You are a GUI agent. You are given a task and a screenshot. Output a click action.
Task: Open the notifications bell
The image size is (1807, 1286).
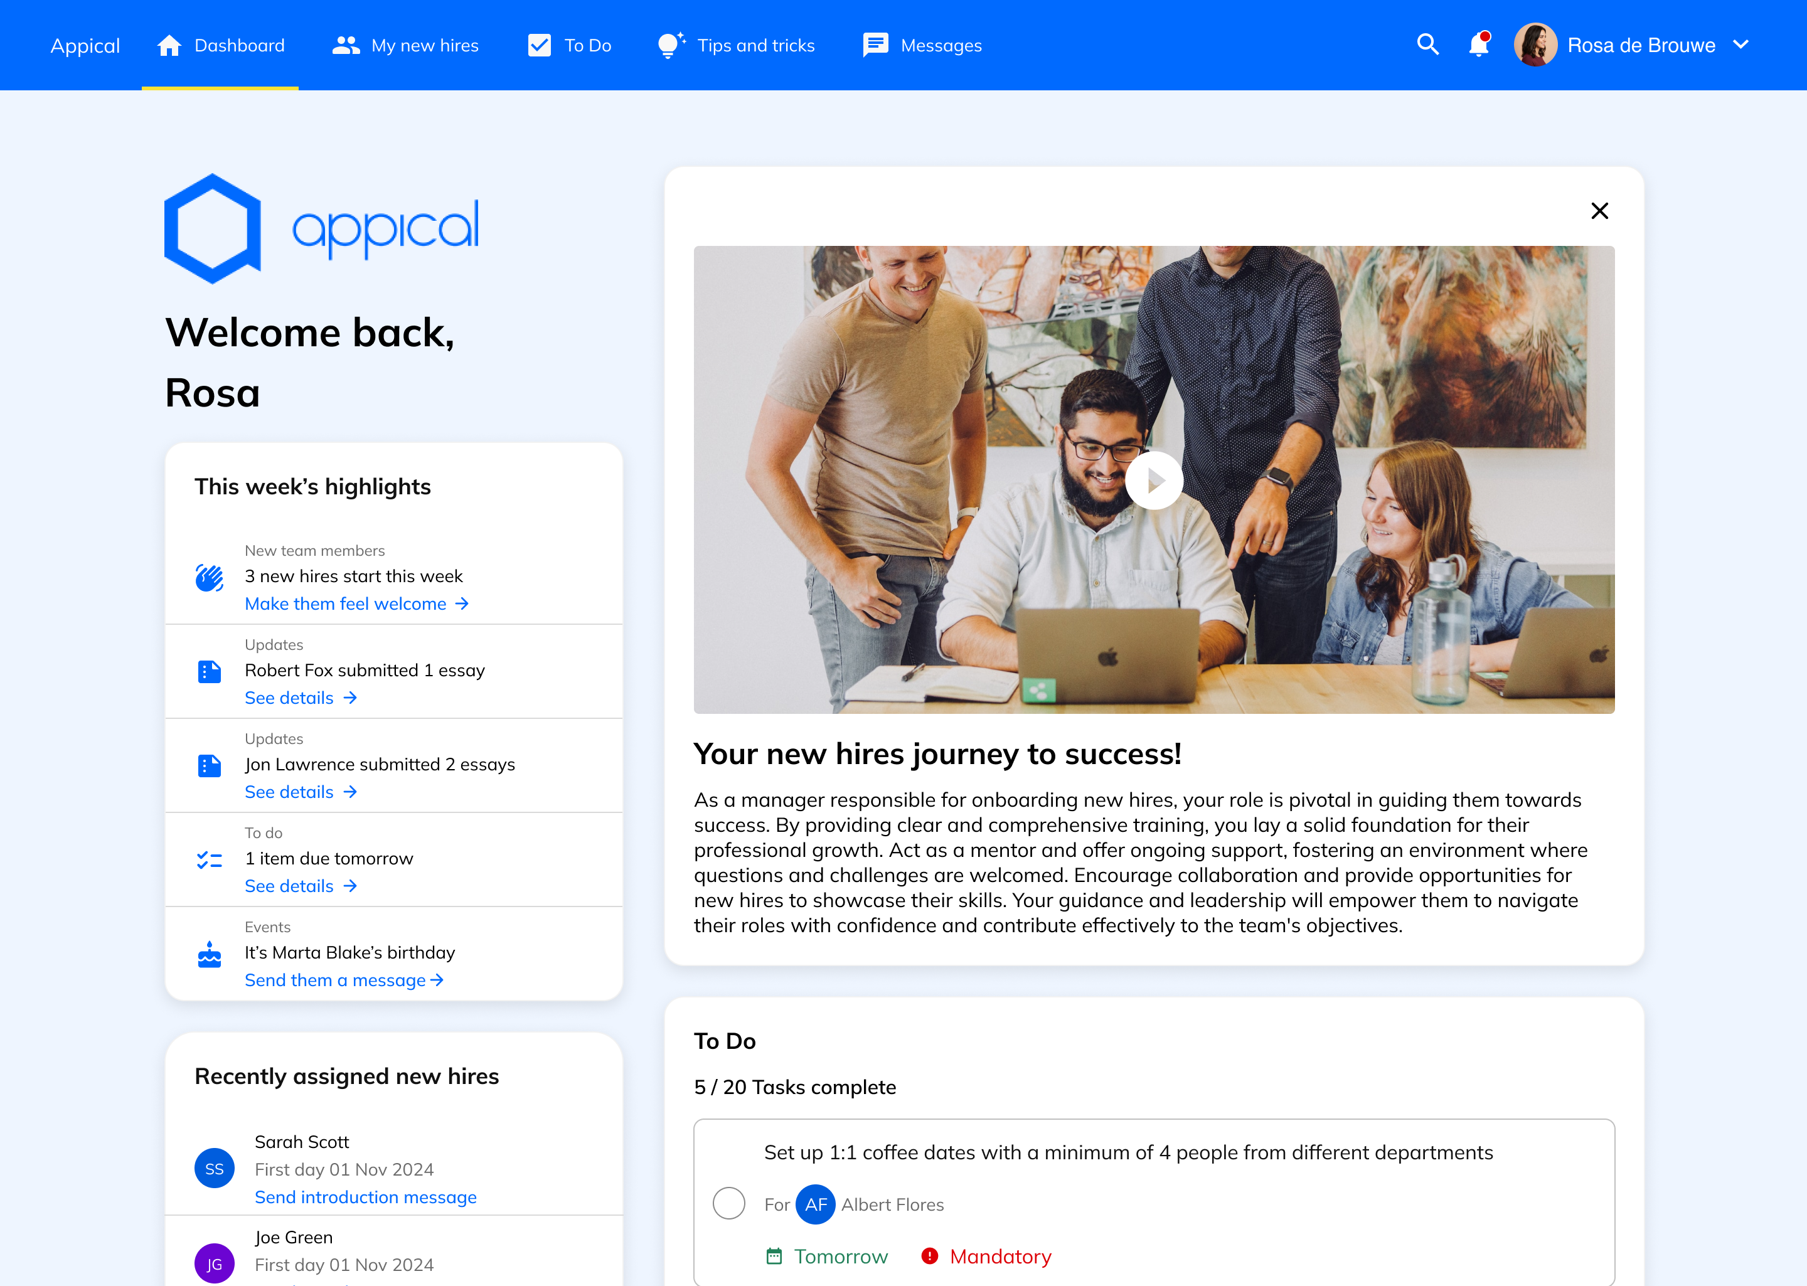click(1478, 45)
